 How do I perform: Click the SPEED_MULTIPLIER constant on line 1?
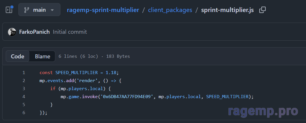click(76, 73)
